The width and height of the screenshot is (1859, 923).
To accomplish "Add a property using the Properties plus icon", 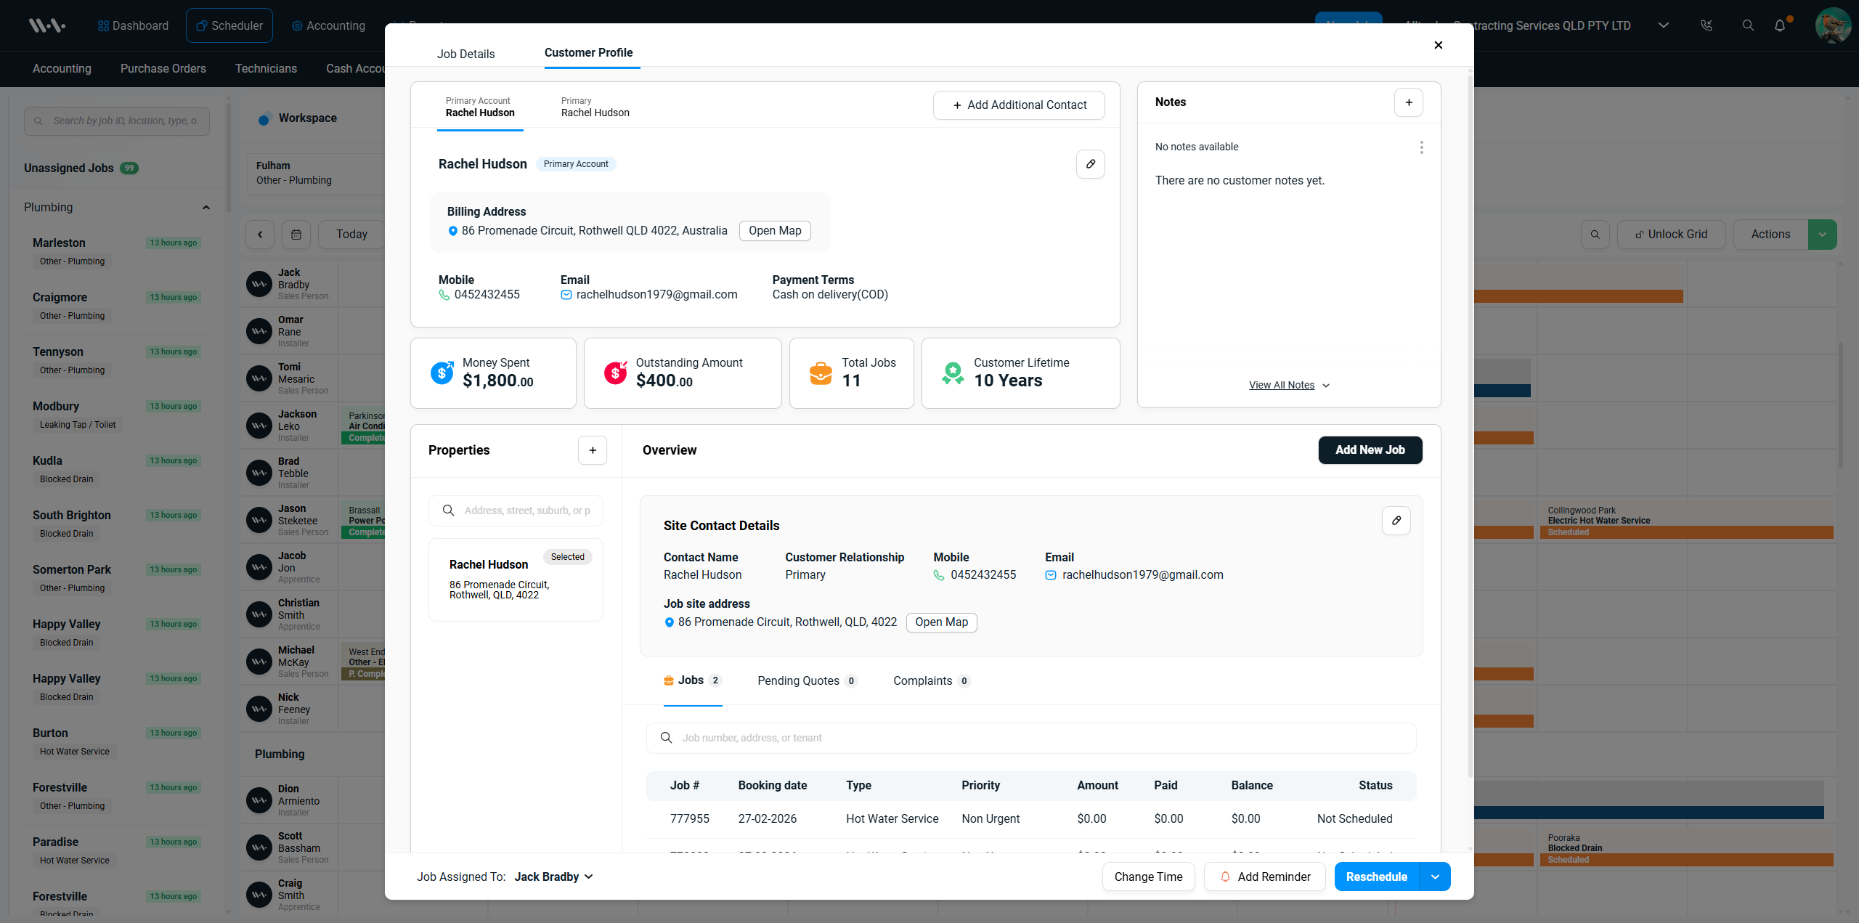I will pyautogui.click(x=593, y=450).
